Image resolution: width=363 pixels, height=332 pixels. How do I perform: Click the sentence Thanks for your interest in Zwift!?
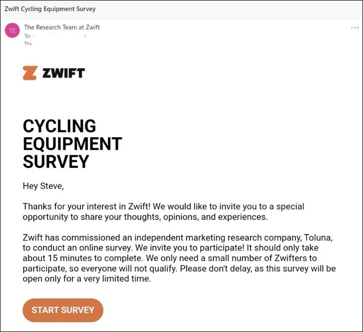87,206
